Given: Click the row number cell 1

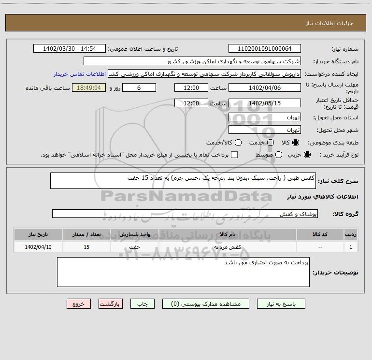Looking at the screenshot, I should [x=351, y=247].
